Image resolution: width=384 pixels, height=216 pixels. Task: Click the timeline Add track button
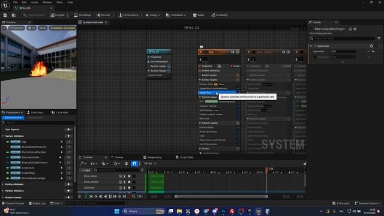pyautogui.click(x=86, y=170)
